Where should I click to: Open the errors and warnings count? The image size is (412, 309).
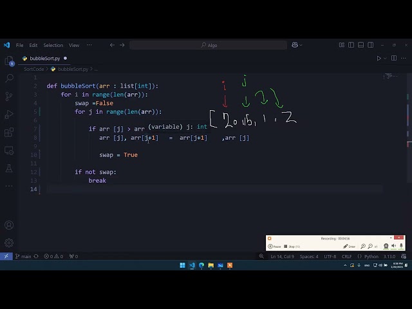coord(53,256)
